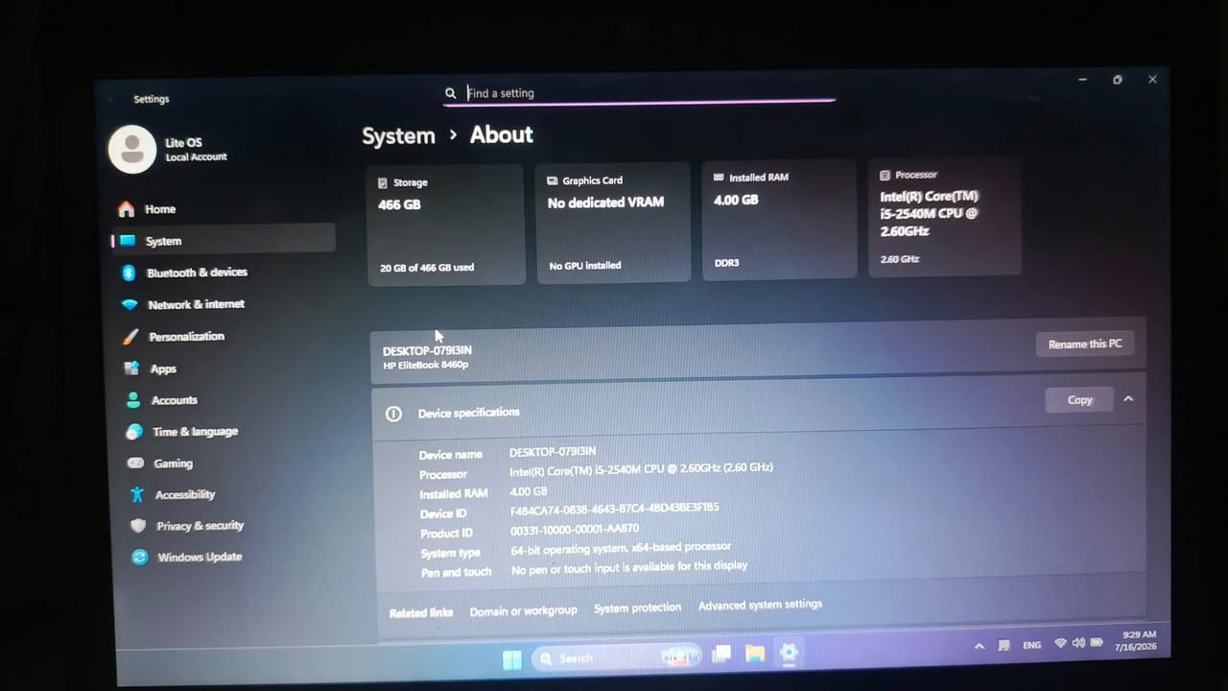Click the search magnifier icon in Settings
Screen dimensions: 1228x691
coord(450,93)
